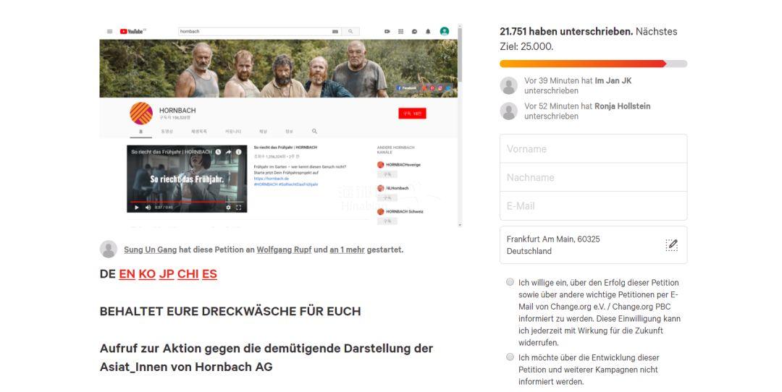Select the no-updates radio button
The width and height of the screenshot is (782, 392).
(x=510, y=357)
